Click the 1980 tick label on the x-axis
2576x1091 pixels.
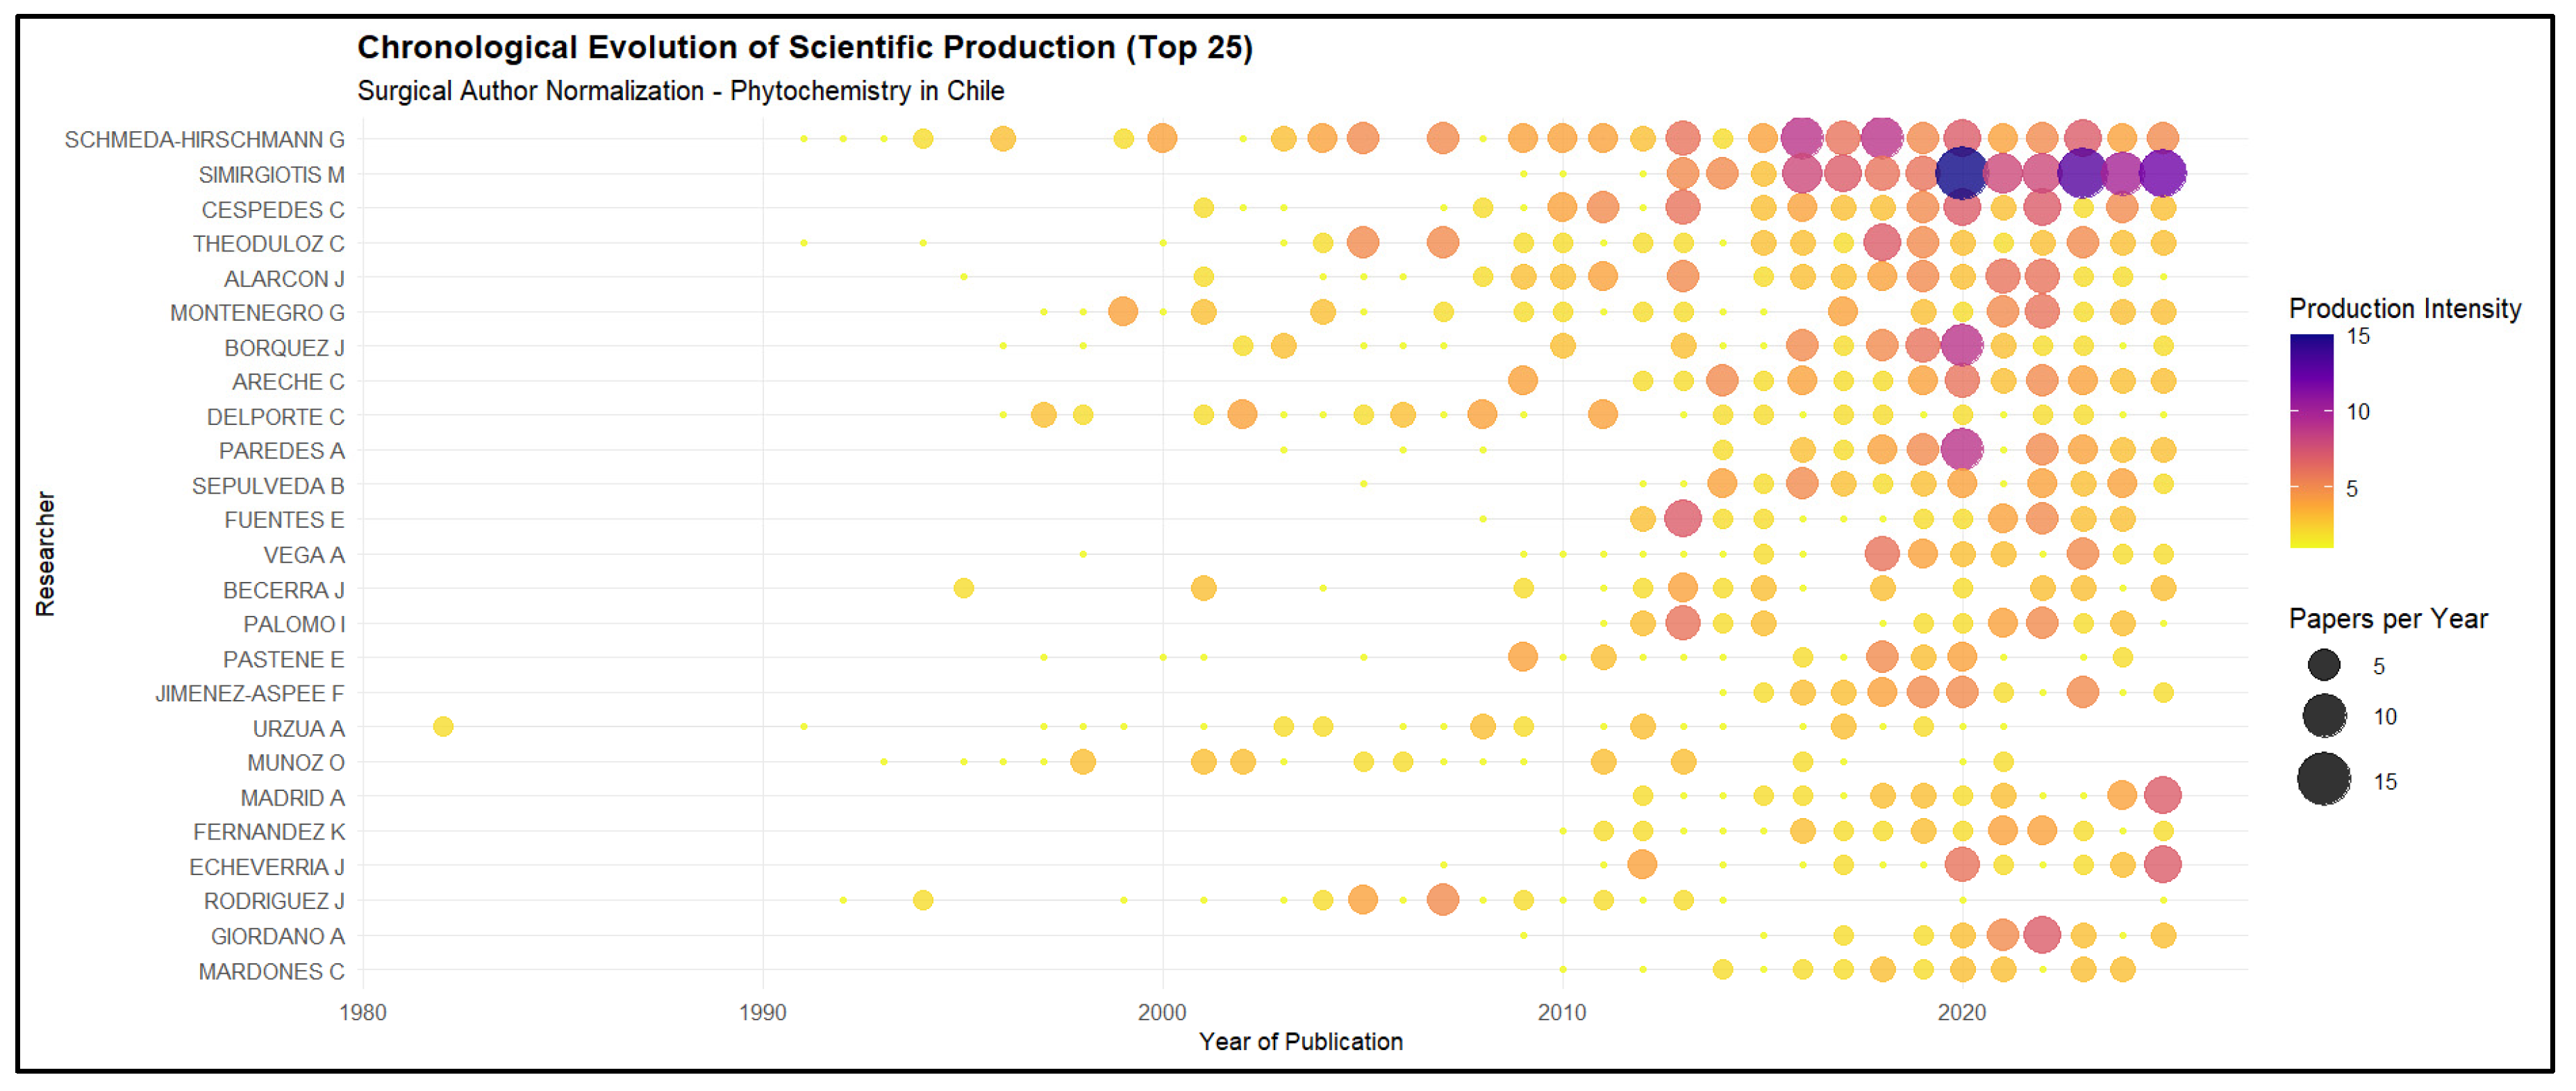pyautogui.click(x=362, y=1012)
